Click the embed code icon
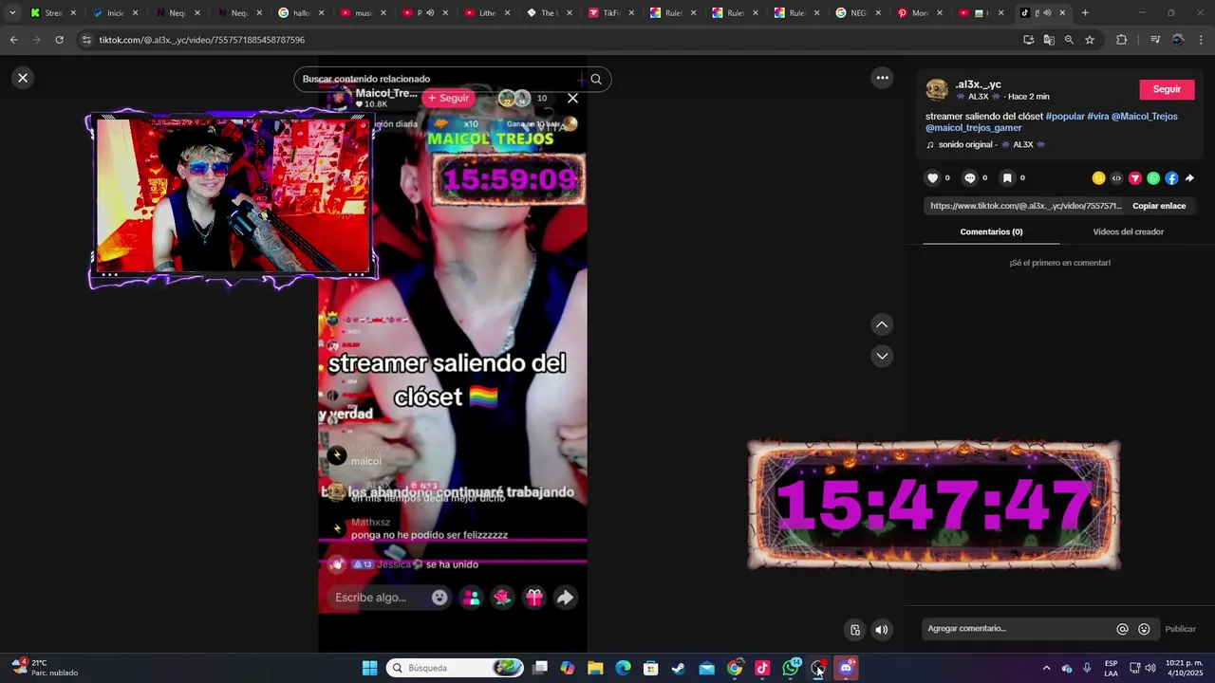 1116,178
